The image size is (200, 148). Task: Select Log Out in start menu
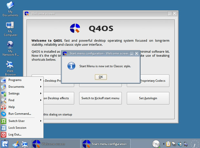(22, 134)
